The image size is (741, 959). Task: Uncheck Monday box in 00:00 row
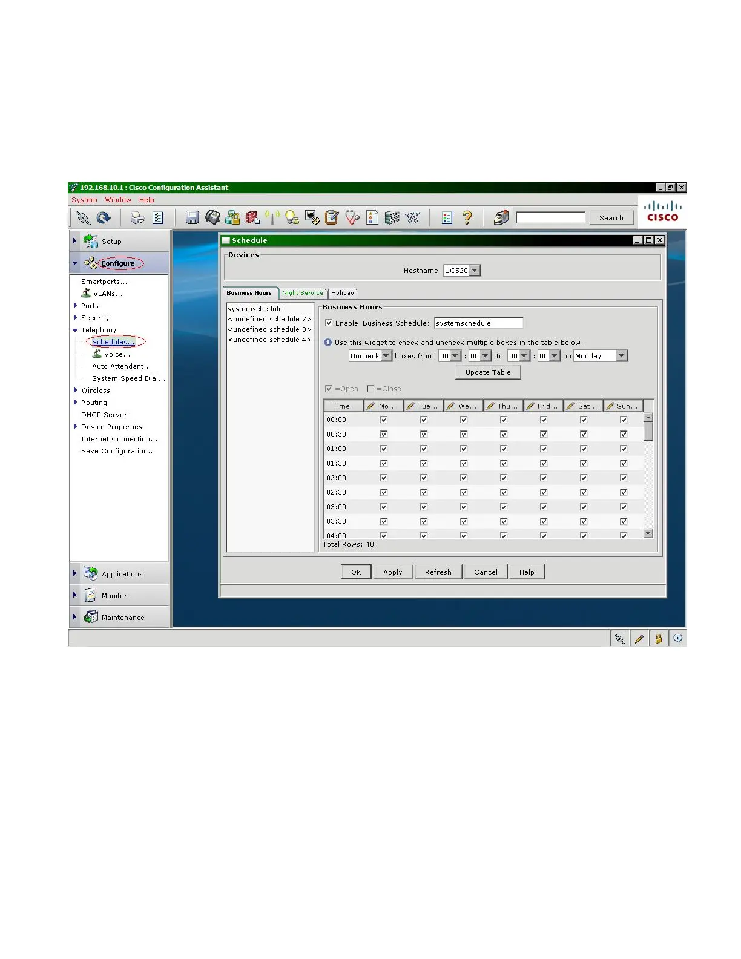tap(384, 420)
